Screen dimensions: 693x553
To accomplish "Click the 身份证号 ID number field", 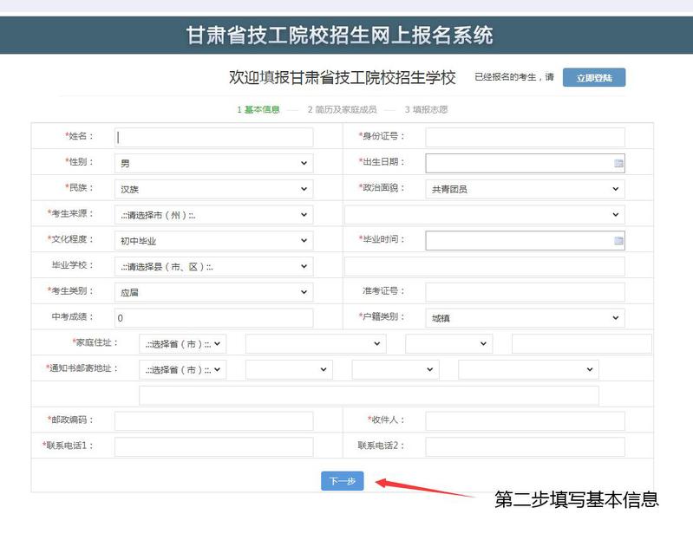I will point(525,137).
